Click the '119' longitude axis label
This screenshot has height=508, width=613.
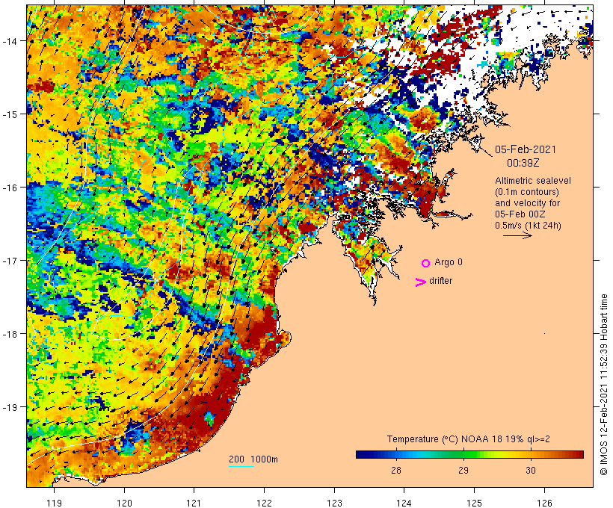click(54, 503)
